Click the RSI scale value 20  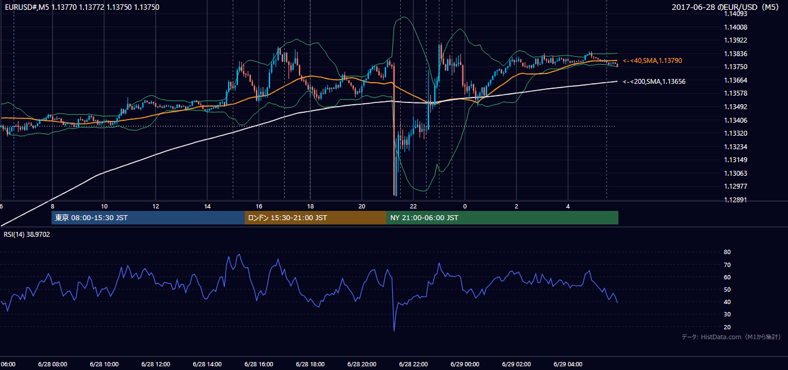tap(727, 327)
